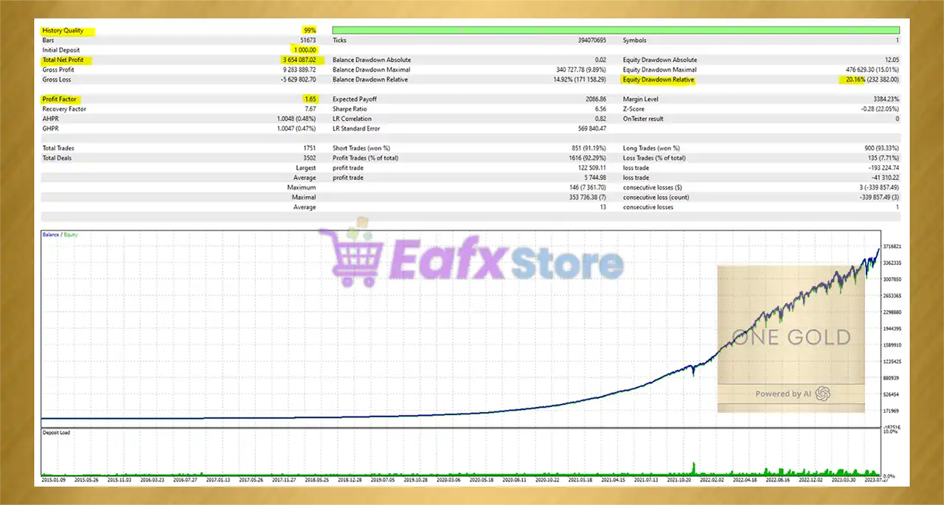Click the 'Equity Drawdown Relative' label
Screen dimensions: 944x505
659,79
